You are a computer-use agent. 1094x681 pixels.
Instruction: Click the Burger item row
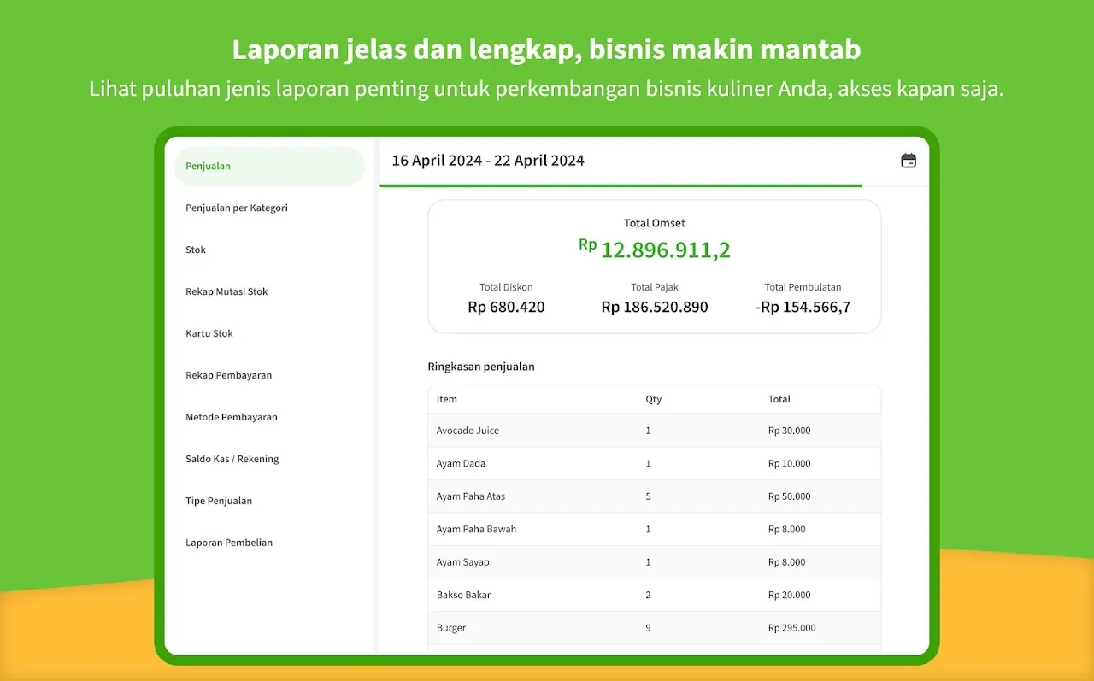[x=654, y=628]
